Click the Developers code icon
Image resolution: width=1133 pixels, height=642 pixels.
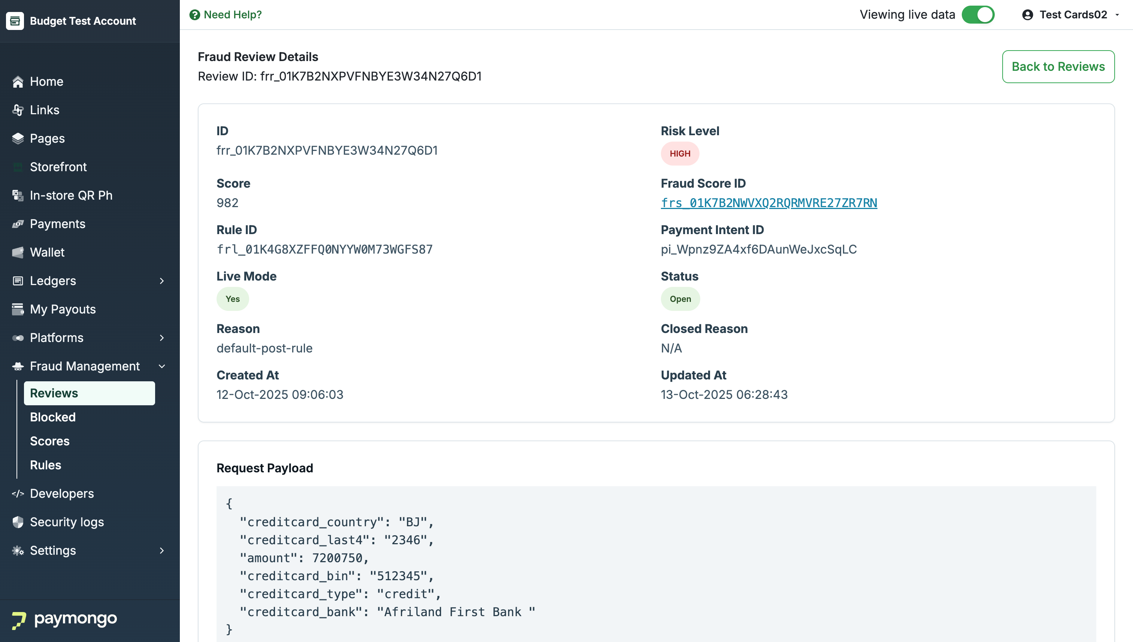[18, 493]
